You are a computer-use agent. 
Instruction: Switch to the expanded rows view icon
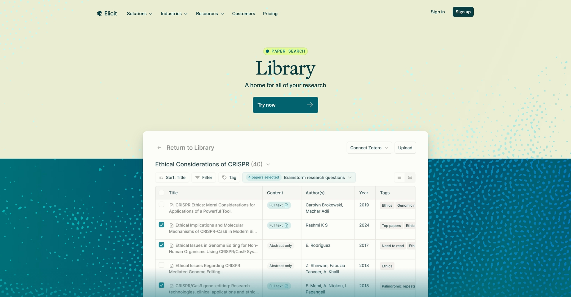pos(410,177)
